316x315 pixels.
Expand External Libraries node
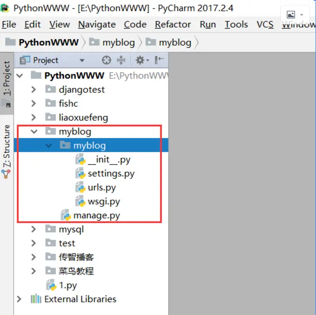(19, 299)
